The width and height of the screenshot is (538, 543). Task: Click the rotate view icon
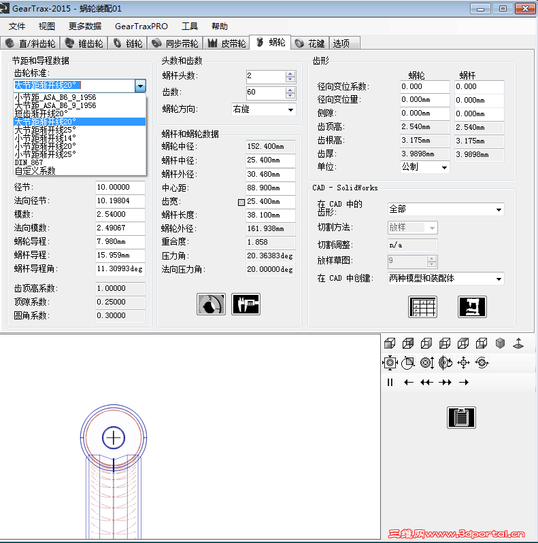pos(445,363)
